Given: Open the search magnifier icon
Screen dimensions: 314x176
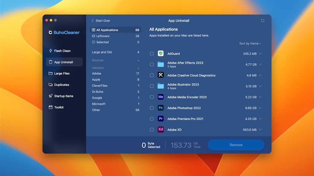Looking at the screenshot, I should [262, 20].
